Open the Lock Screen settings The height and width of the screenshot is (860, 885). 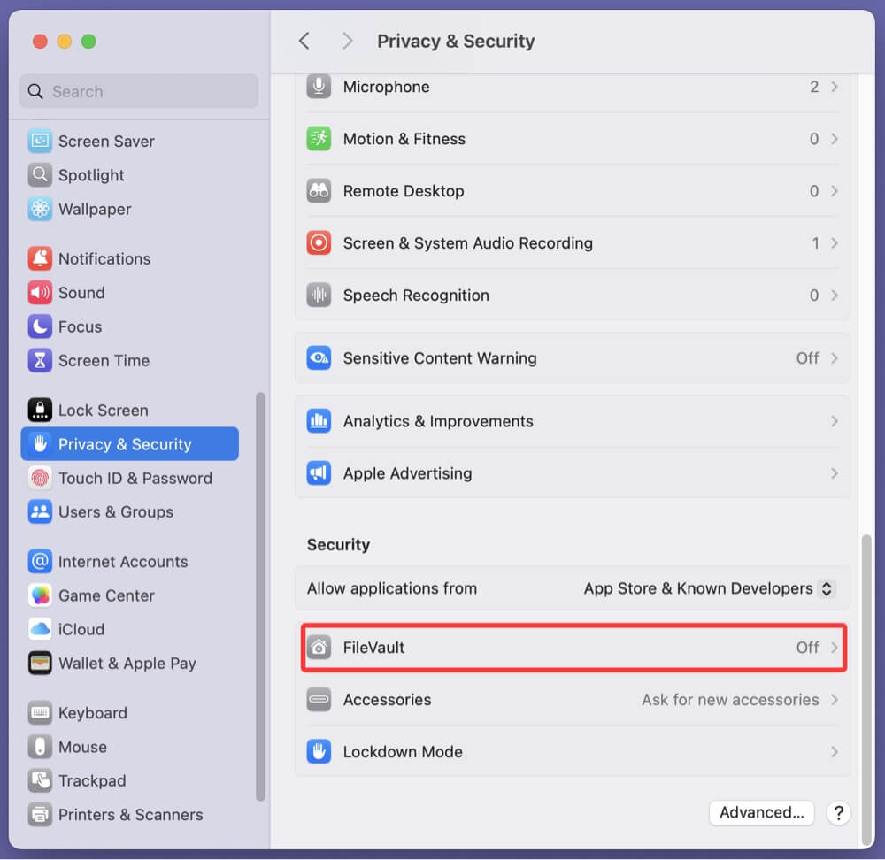[x=104, y=410]
